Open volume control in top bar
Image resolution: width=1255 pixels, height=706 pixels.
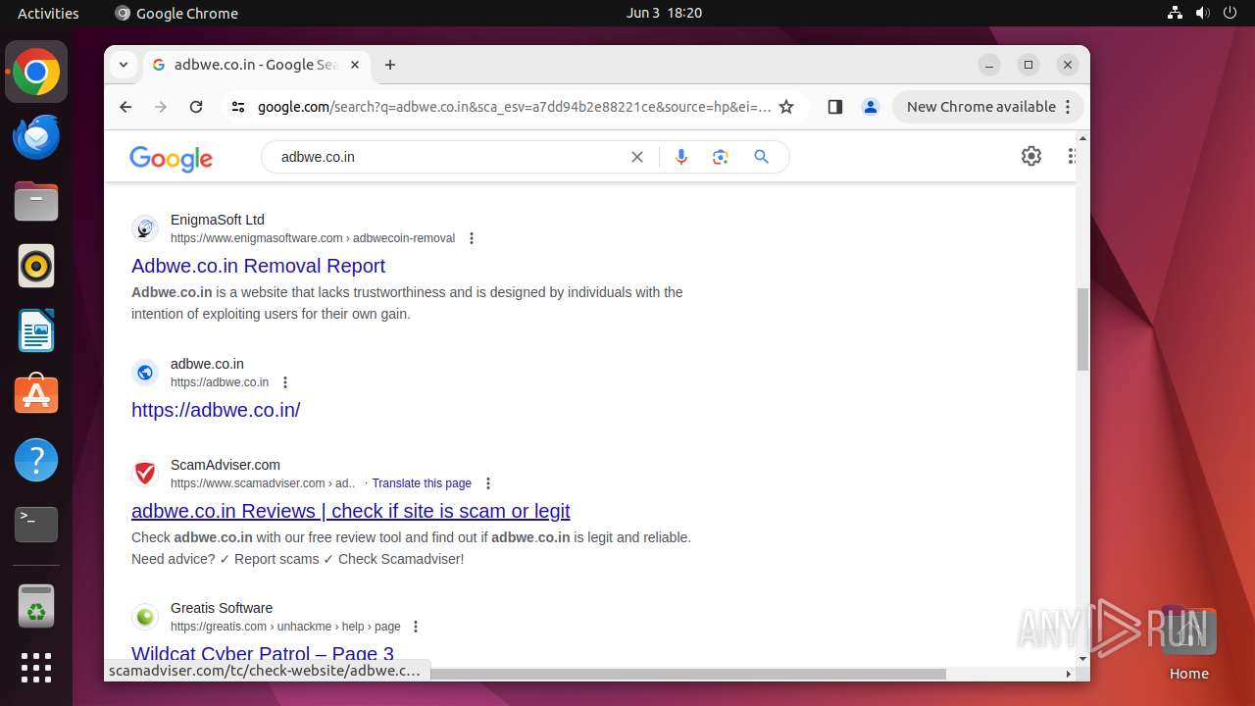pos(1203,13)
